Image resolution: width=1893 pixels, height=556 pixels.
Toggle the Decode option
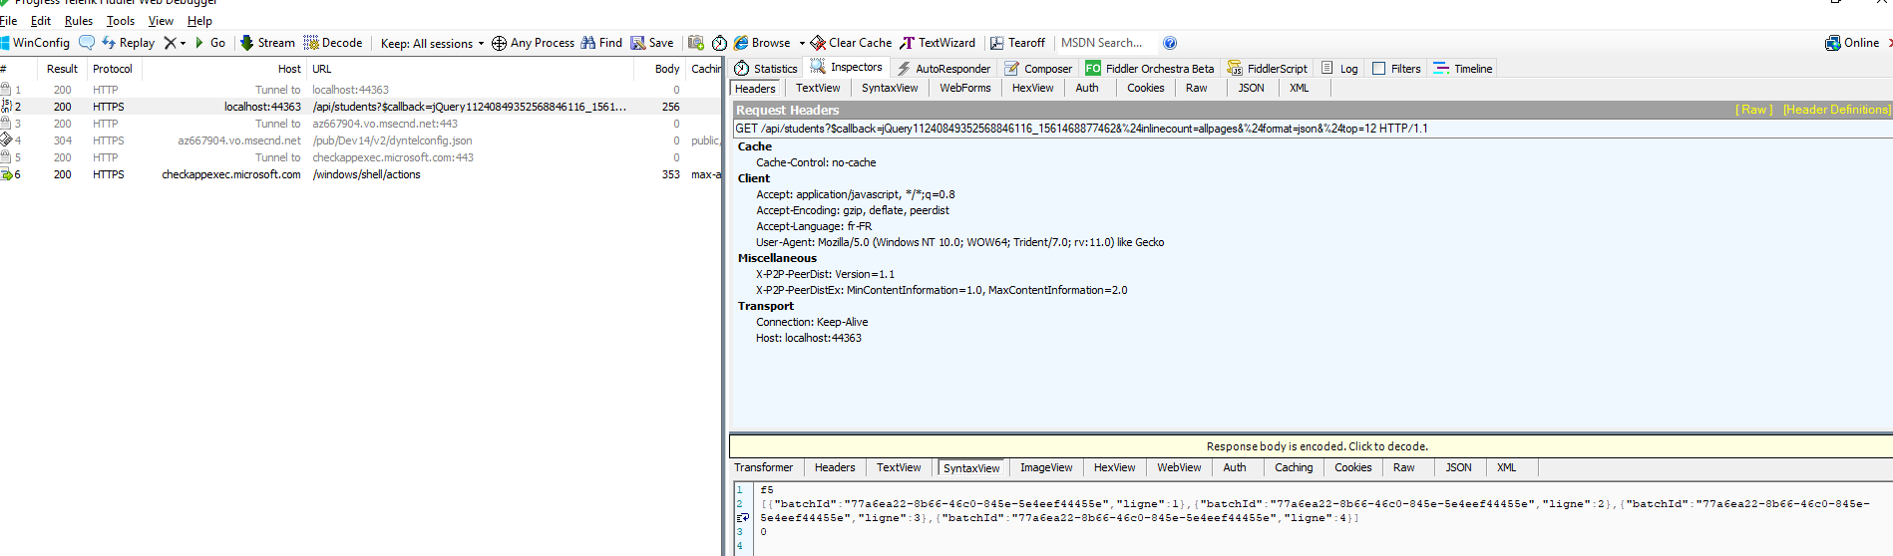tap(333, 43)
